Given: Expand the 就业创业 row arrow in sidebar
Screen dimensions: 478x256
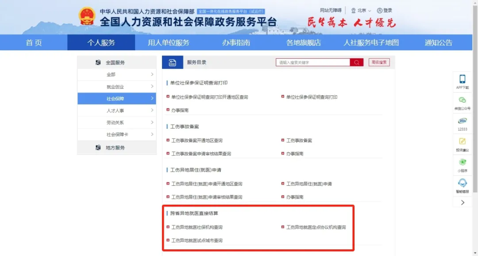Looking at the screenshot, I should [152, 87].
